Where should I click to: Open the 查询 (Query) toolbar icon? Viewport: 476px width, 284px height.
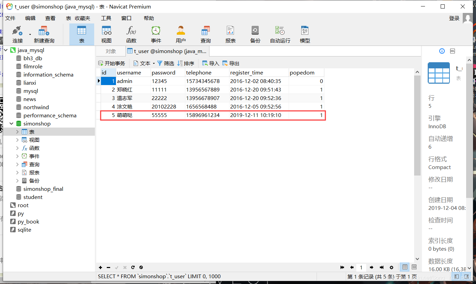[x=206, y=34]
